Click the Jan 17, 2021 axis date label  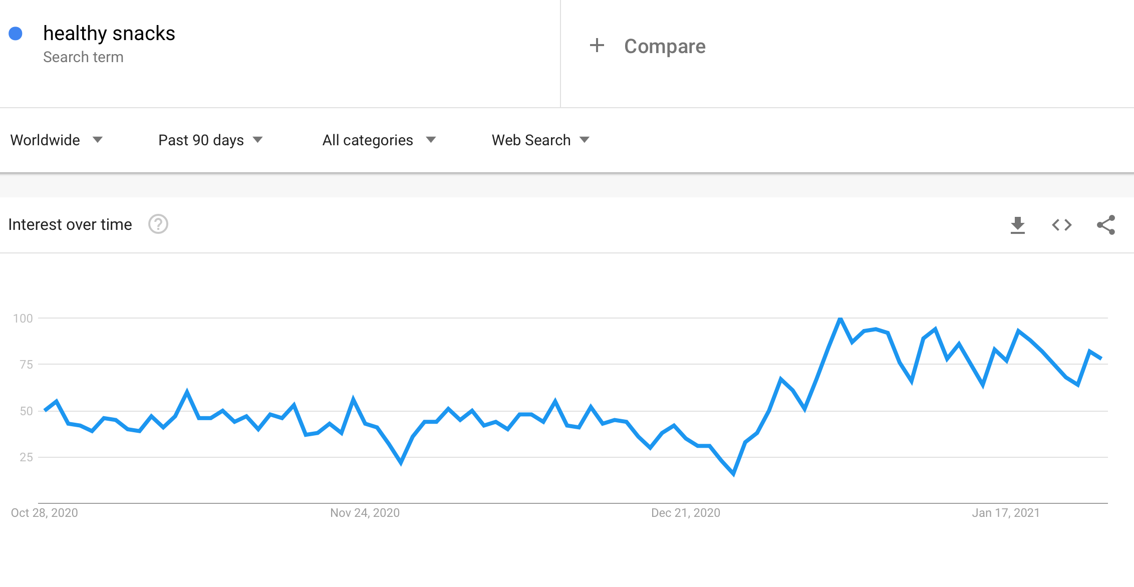[1006, 513]
